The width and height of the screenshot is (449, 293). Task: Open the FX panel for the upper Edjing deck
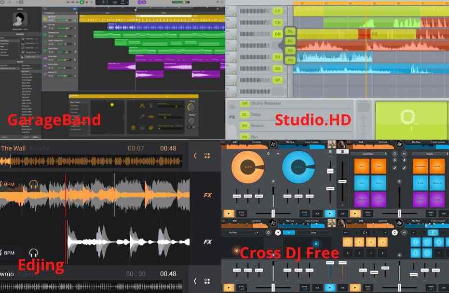207,196
